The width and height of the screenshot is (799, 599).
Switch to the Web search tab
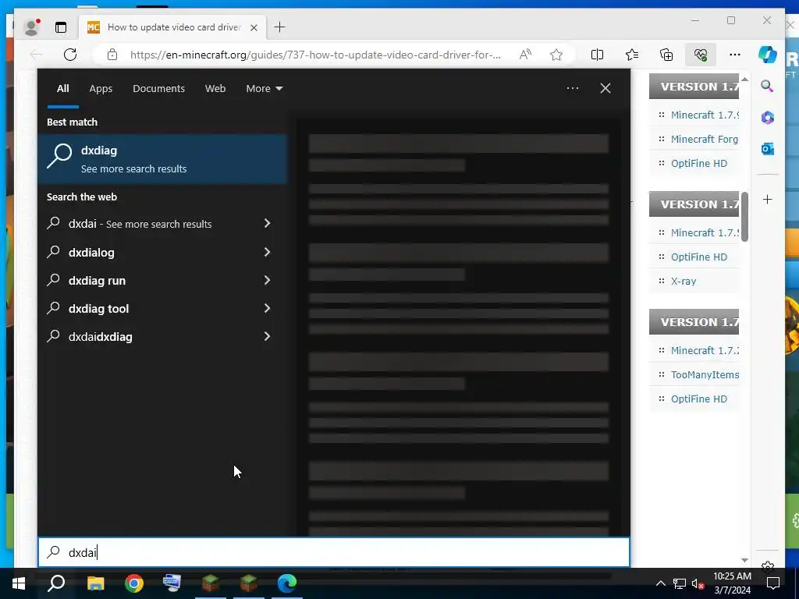tap(215, 89)
